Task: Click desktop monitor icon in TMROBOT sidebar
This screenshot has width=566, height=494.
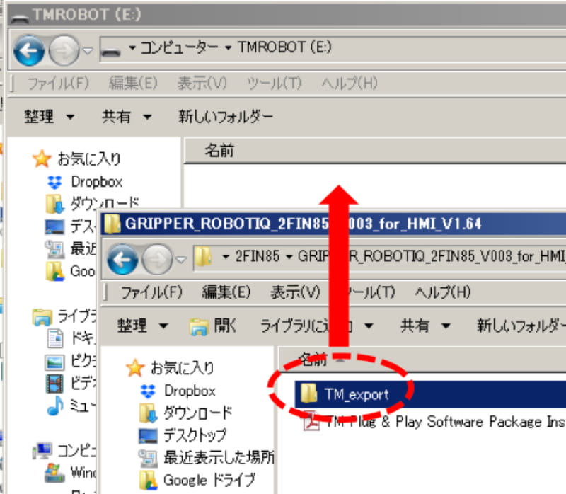Action: click(55, 226)
